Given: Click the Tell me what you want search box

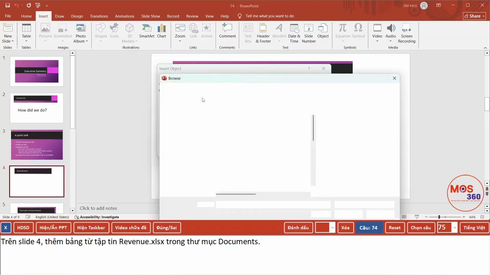Looking at the screenshot, I should click(x=269, y=16).
